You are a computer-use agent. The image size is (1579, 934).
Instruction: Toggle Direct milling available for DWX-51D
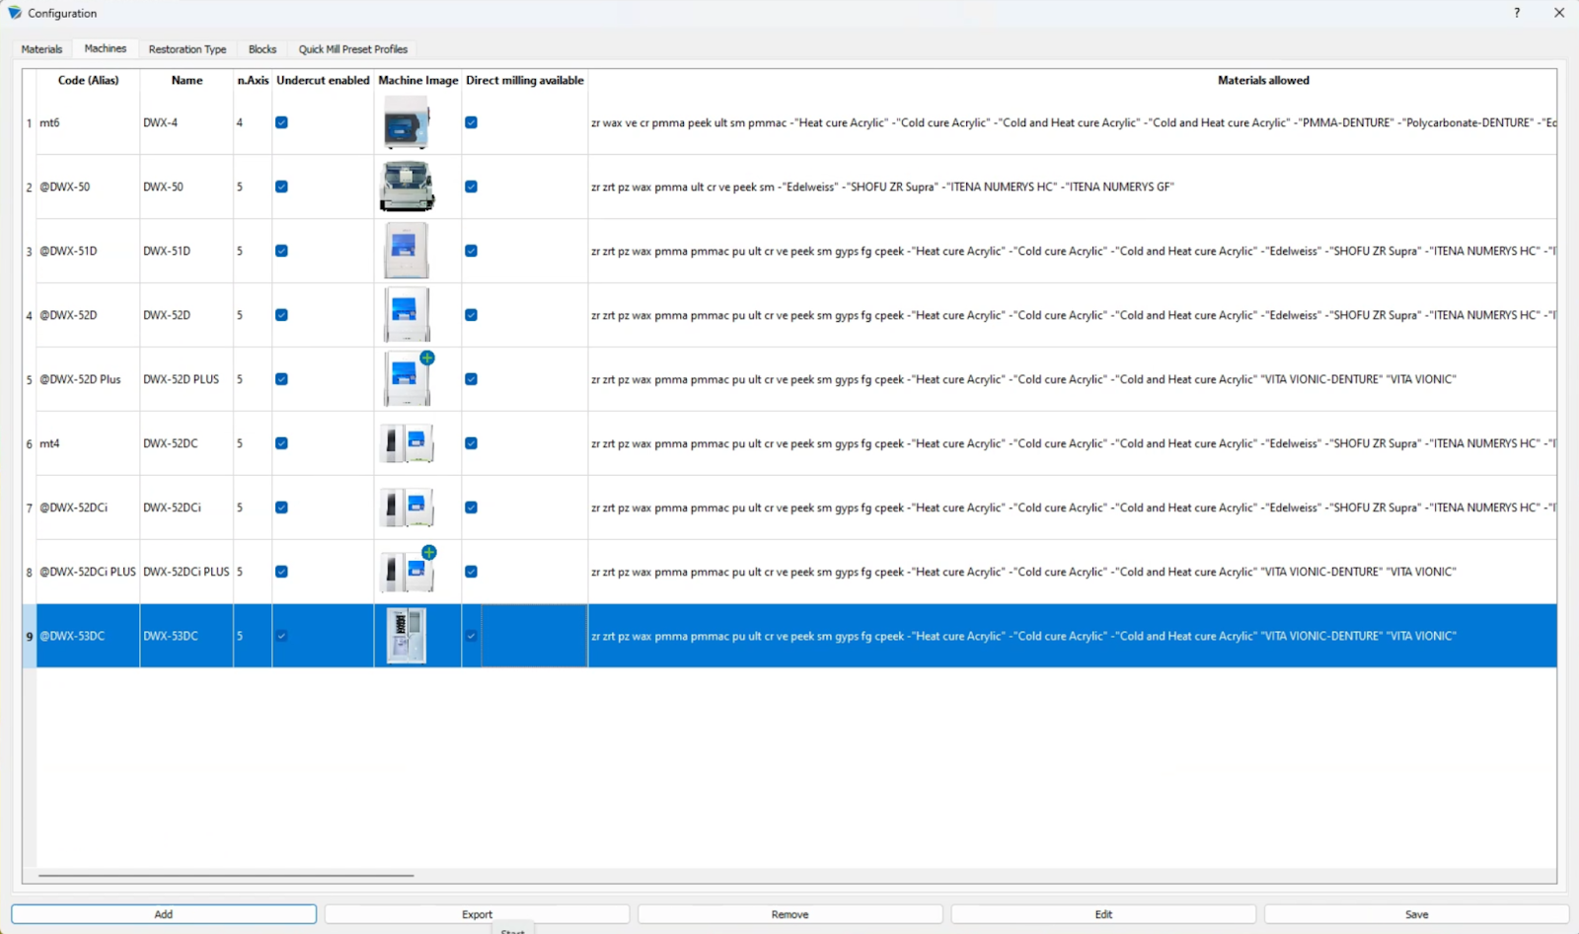point(471,251)
